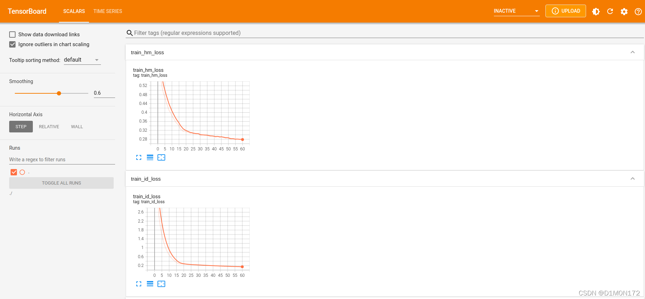
Task: Select STEP horizontal axis
Action: pyautogui.click(x=21, y=127)
